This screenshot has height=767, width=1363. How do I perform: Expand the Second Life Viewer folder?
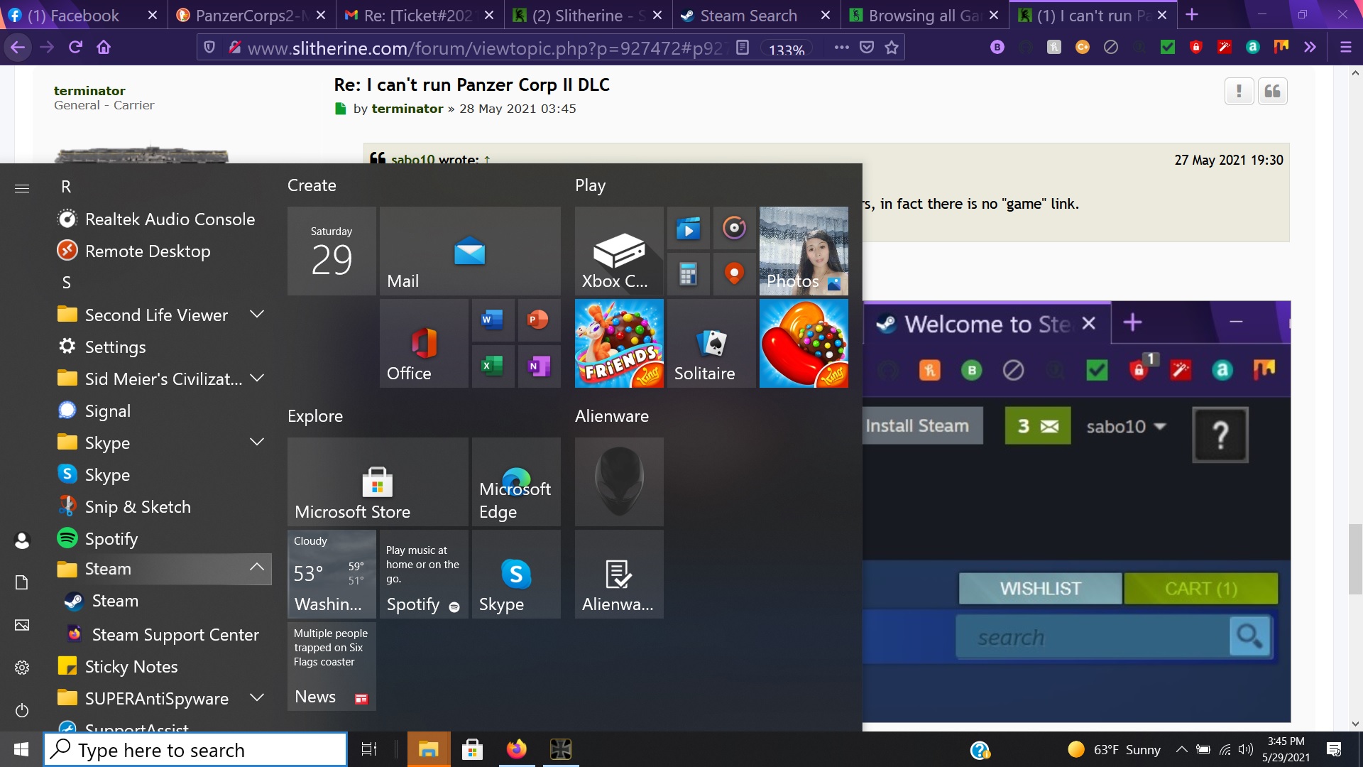[x=257, y=315]
